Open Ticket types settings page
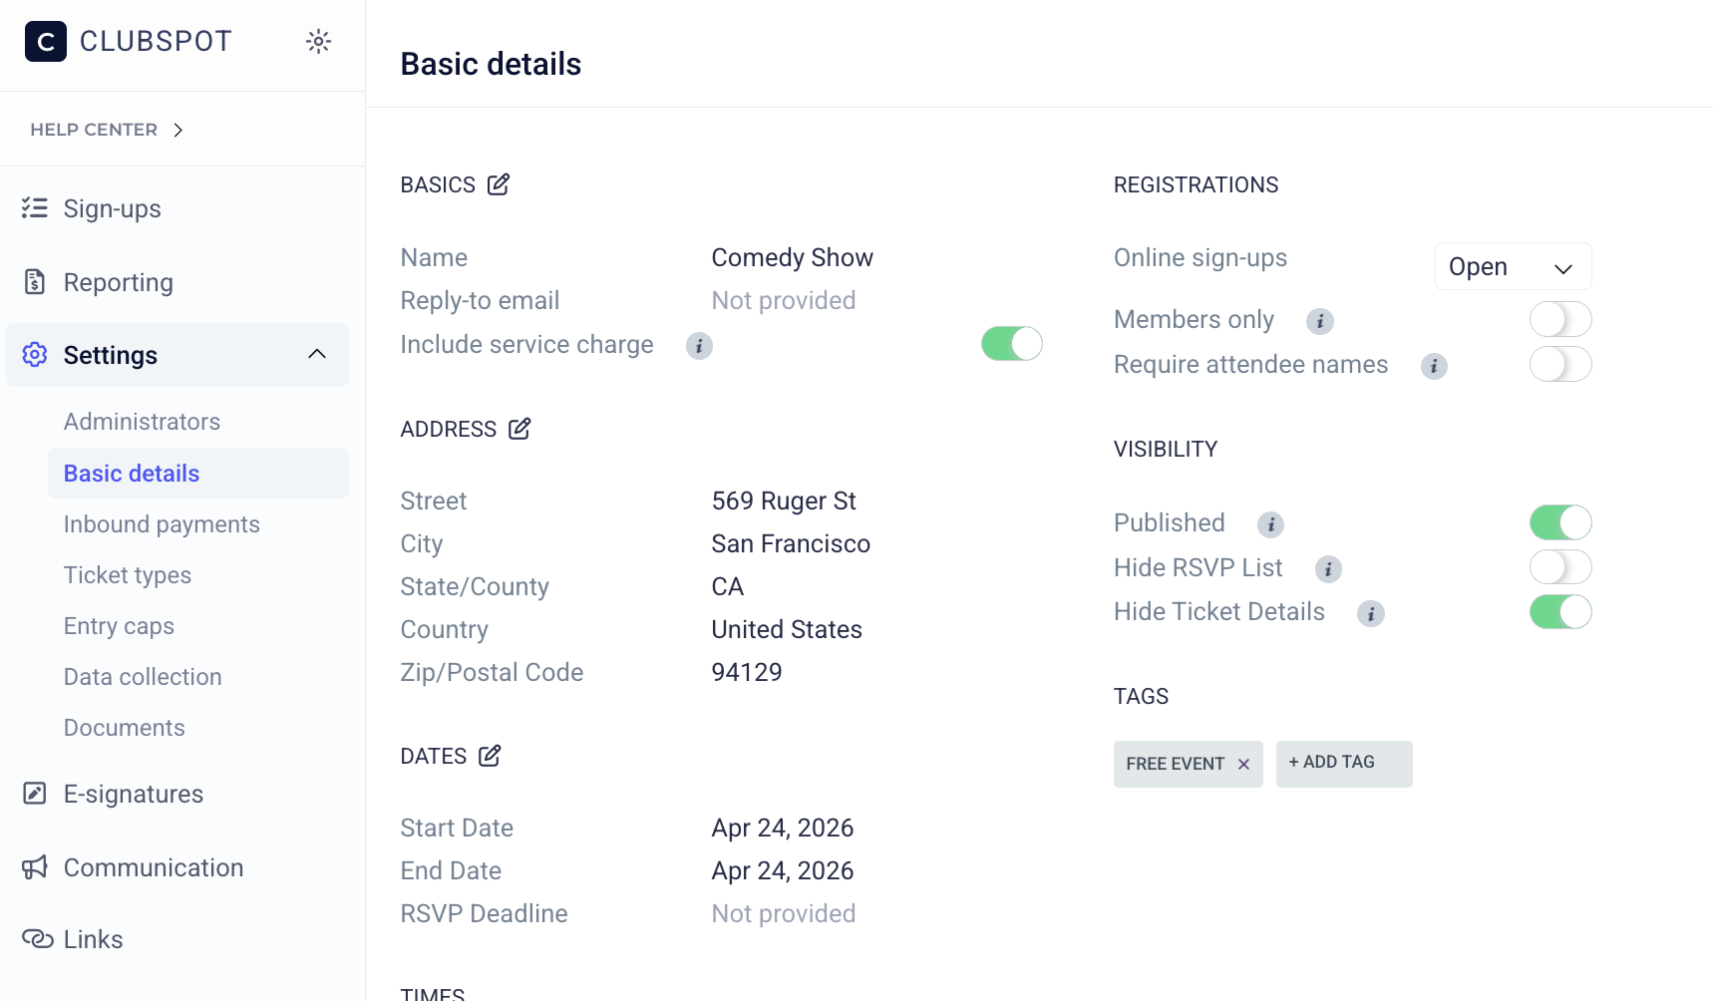Screen dimensions: 1713x1001 (128, 575)
